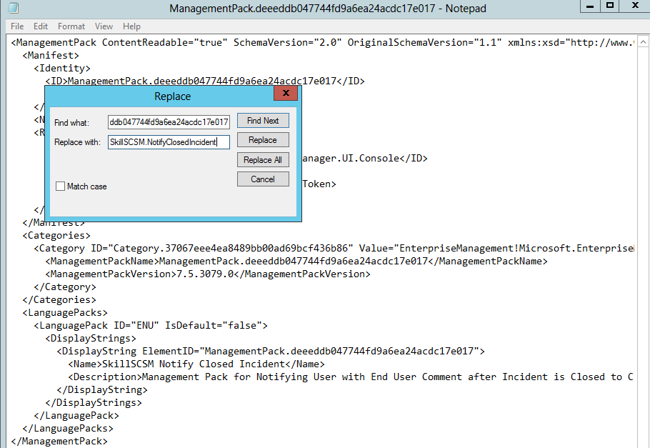The height and width of the screenshot is (448, 650).
Task: Open the Help menu
Action: pos(131,26)
